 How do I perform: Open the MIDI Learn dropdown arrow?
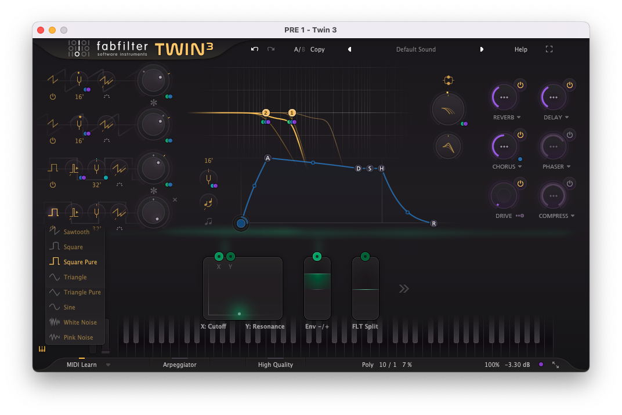pyautogui.click(x=108, y=365)
